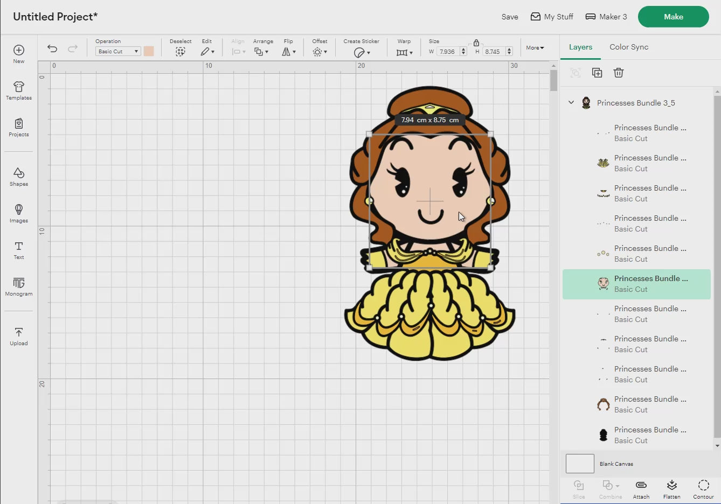721x504 pixels.
Task: Open the Align dropdown
Action: (x=238, y=52)
